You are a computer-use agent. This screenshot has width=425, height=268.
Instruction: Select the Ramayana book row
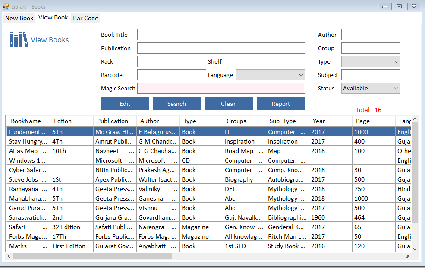(x=28, y=189)
